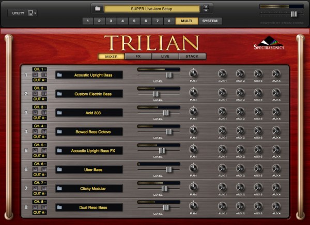Image resolution: width=310 pixels, height=225 pixels.
Task: Click Aux 1 knob on channel 1
Action: point(222,74)
